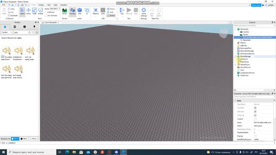Click the Name property value field
The height and width of the screenshot is (155, 276).
(263, 122)
